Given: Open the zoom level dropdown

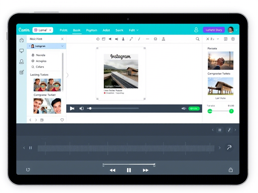Looking at the screenshot, I should (x=213, y=39).
